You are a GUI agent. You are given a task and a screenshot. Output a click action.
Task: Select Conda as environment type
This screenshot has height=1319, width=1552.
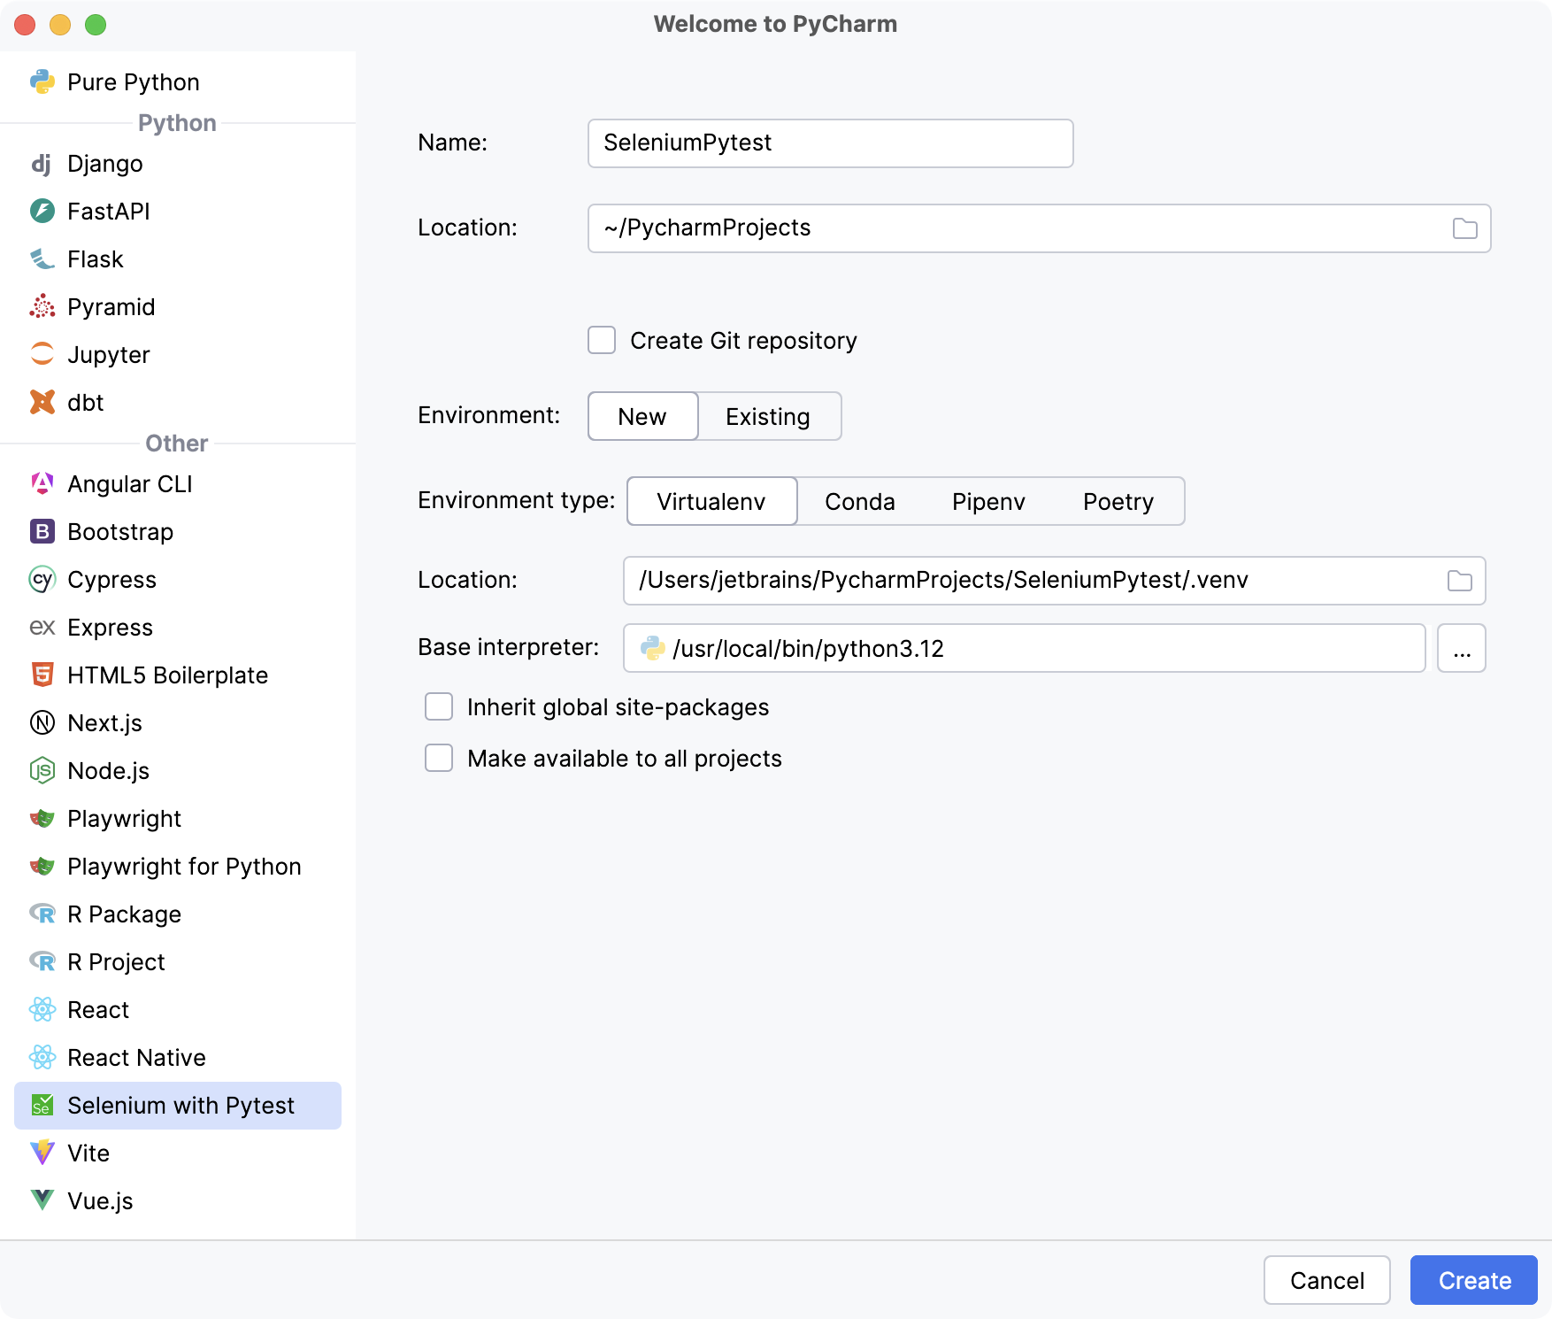[859, 501]
